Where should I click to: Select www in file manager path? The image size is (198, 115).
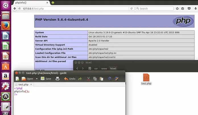point(104,69)
